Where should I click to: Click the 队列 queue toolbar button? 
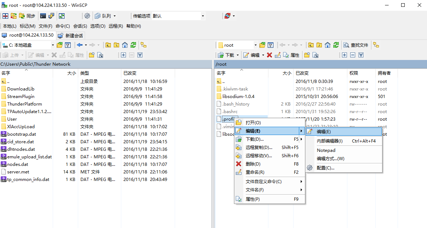click(x=103, y=16)
